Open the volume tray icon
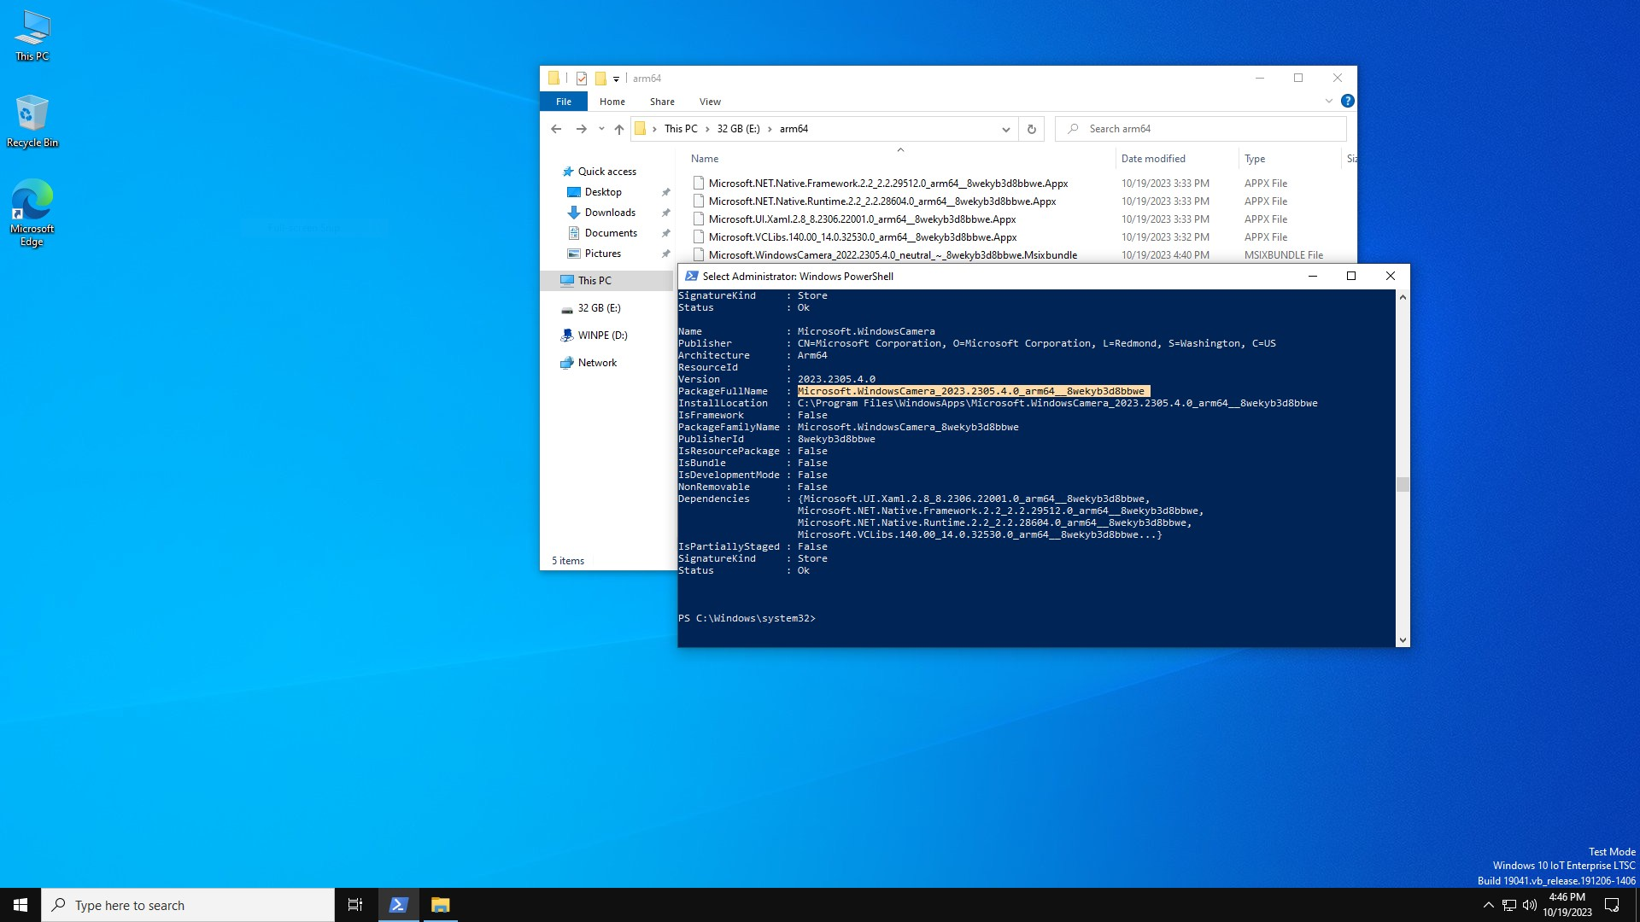The height and width of the screenshot is (922, 1640). point(1529,905)
